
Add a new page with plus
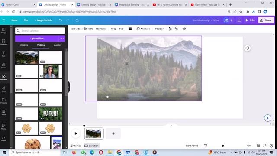(x=113, y=133)
